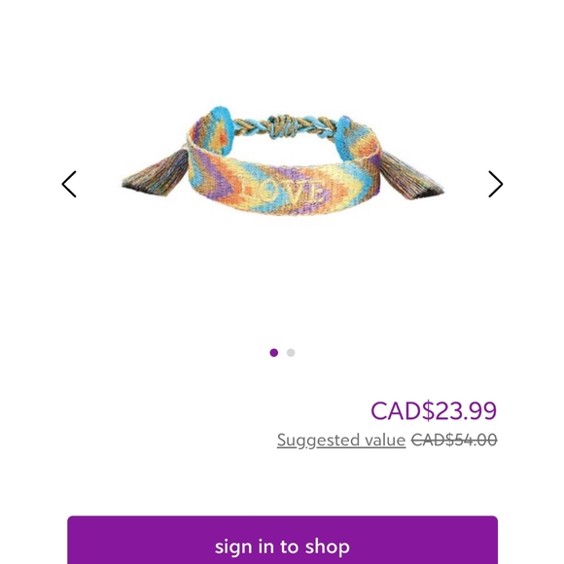The height and width of the screenshot is (564, 564).
Task: Click the right tassel of the bracelet
Action: coord(411,176)
